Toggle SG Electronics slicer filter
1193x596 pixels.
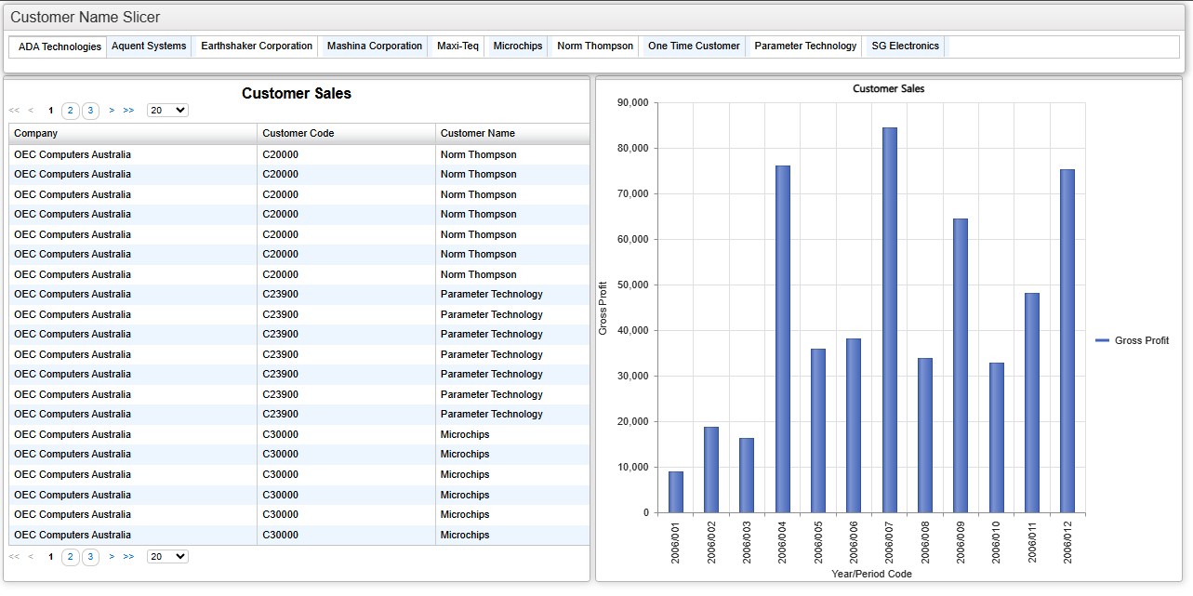coord(906,46)
